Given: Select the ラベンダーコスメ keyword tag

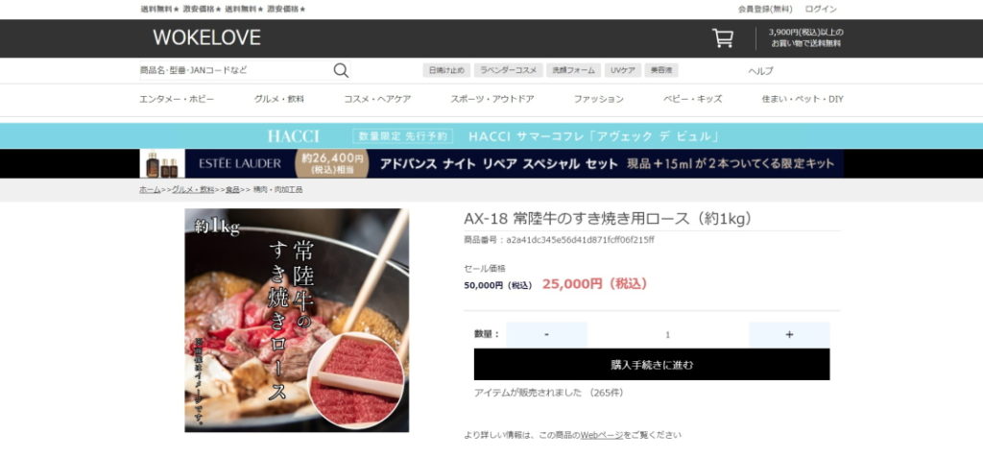Looking at the screenshot, I should click(x=508, y=70).
